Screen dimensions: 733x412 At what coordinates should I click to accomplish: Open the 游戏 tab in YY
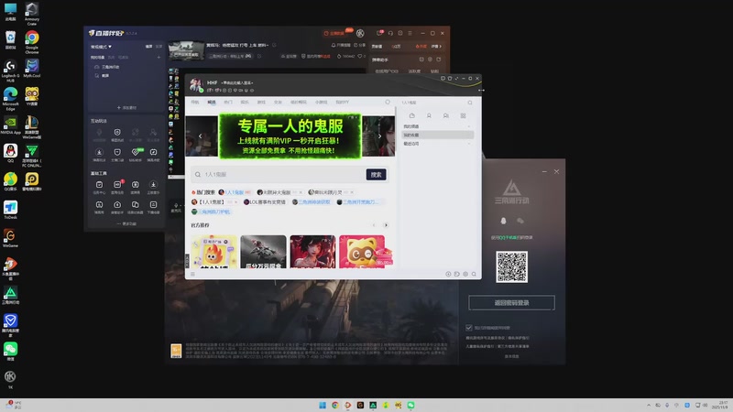click(x=261, y=102)
